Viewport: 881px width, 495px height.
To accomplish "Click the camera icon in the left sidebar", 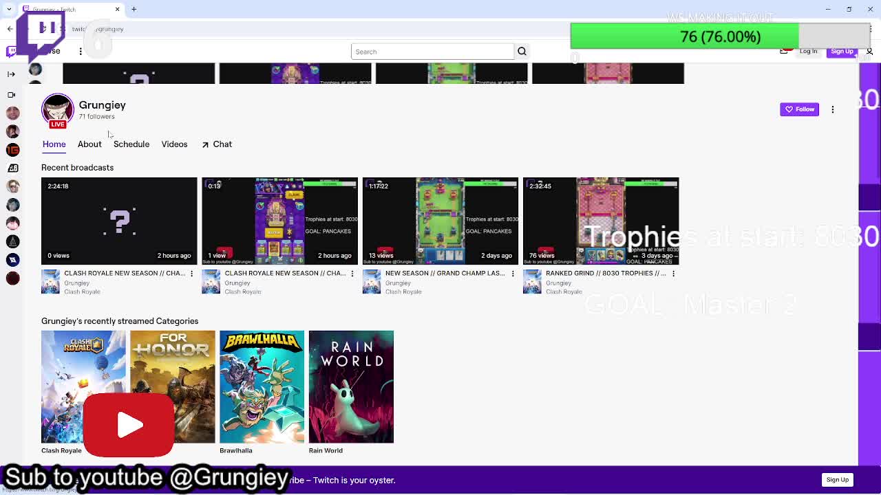I will (x=11, y=95).
